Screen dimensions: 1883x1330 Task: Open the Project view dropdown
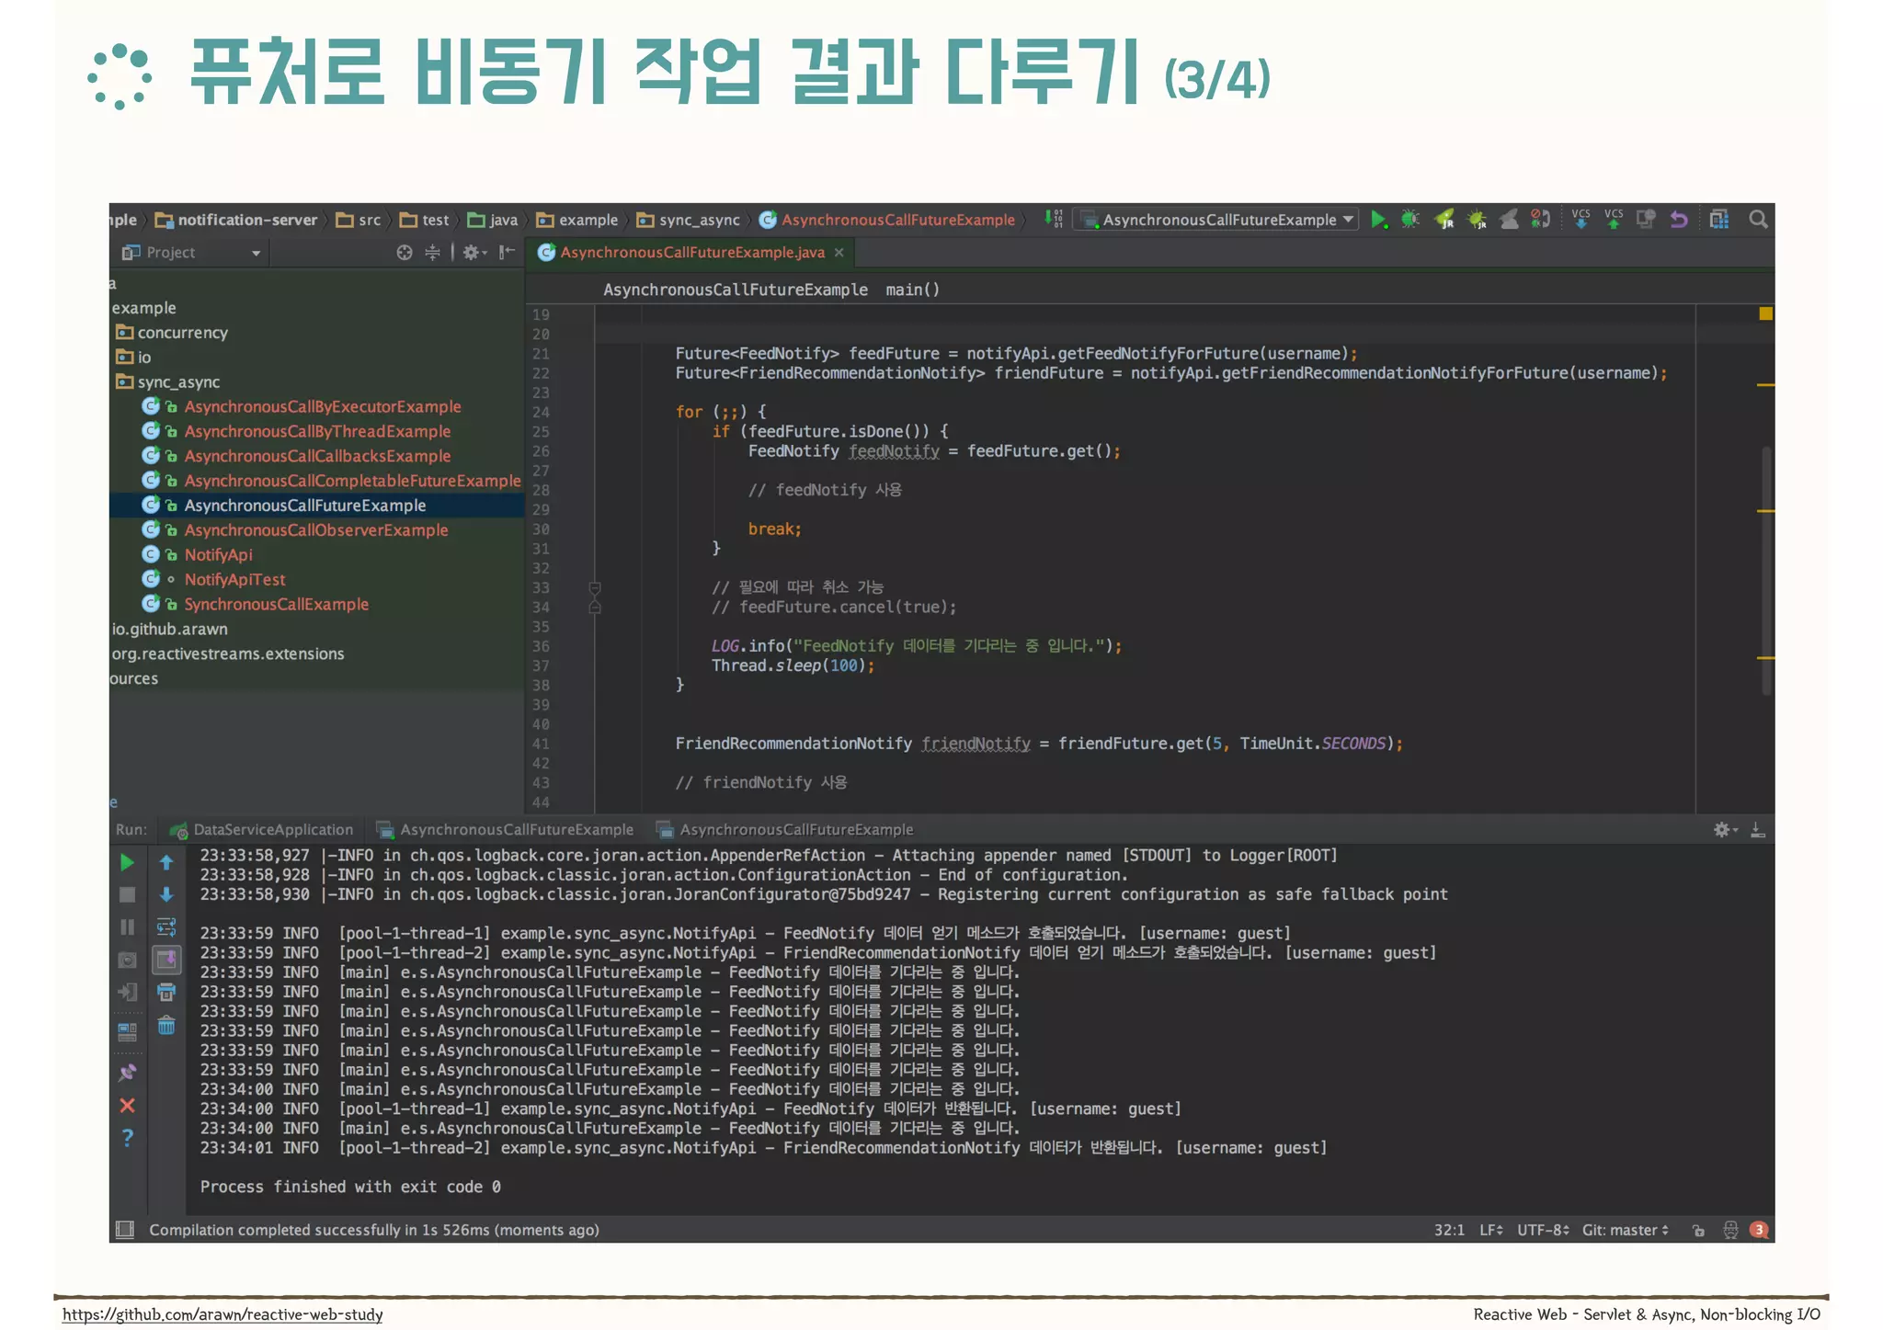256,253
